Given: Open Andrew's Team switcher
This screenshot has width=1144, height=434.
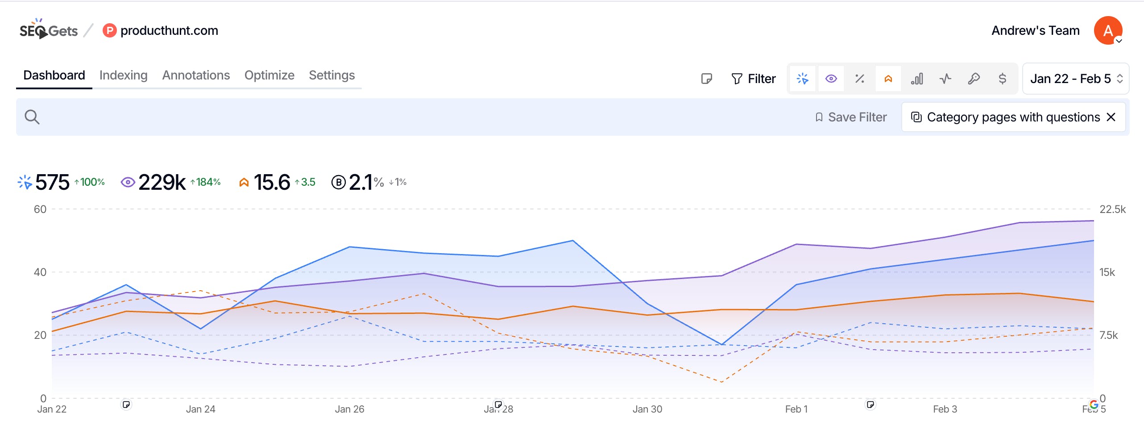Looking at the screenshot, I should [x=1035, y=30].
